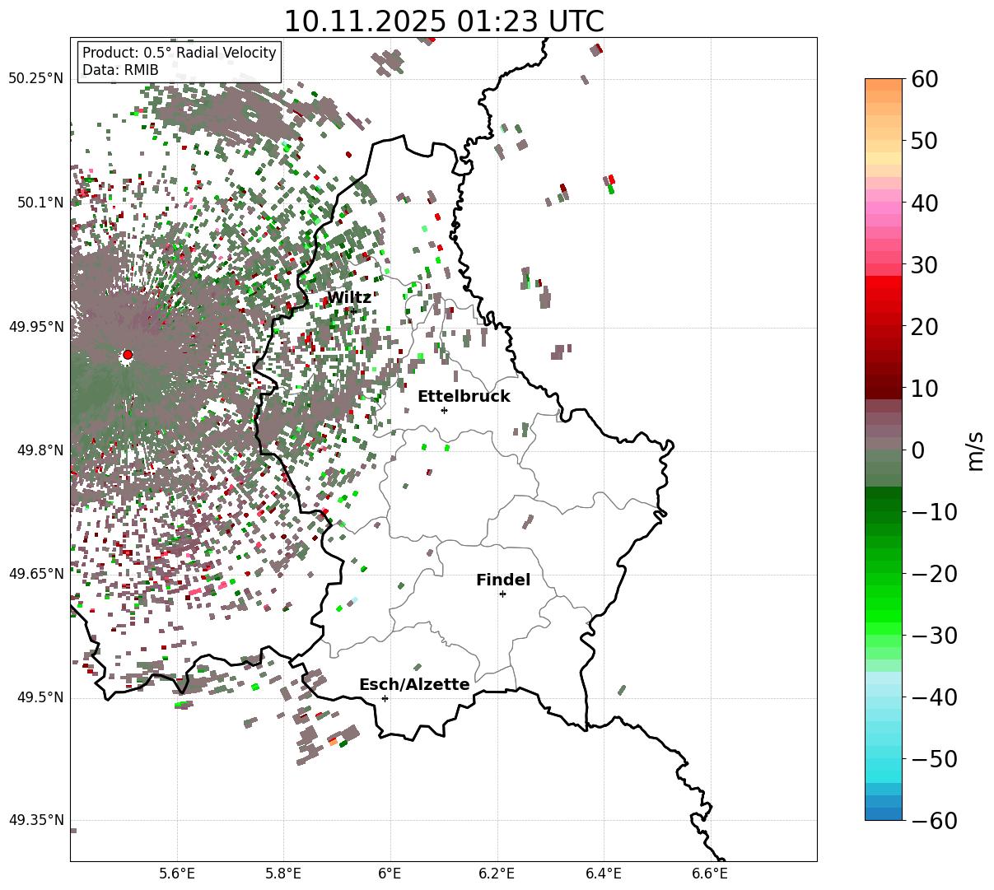This screenshot has width=994, height=890.
Task: Click the 49.8°N latitude label
Action: (40, 450)
